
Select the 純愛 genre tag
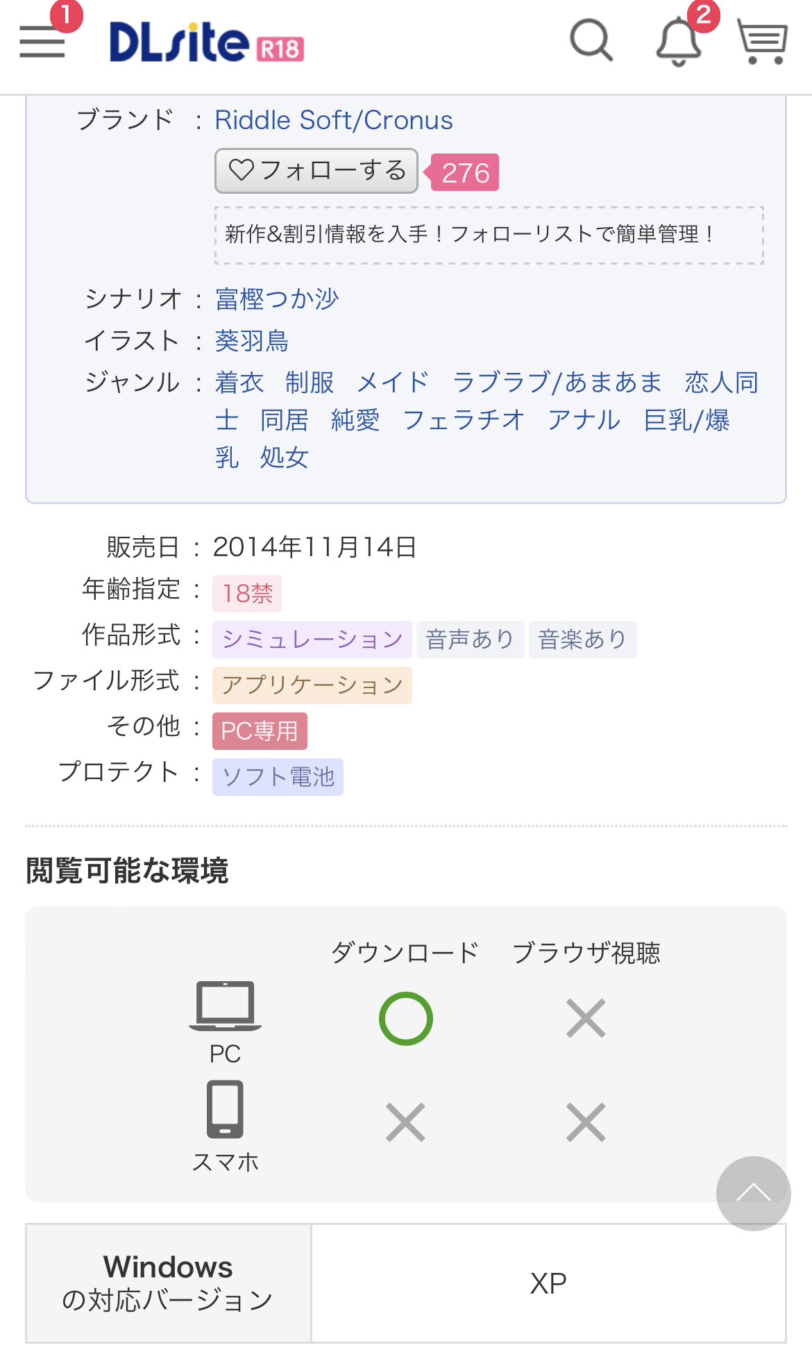click(355, 420)
